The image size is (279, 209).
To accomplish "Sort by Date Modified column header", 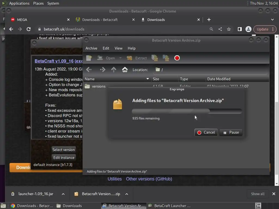I will coord(237,79).
